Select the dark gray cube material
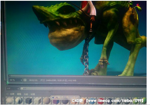 click(x=28, y=101)
